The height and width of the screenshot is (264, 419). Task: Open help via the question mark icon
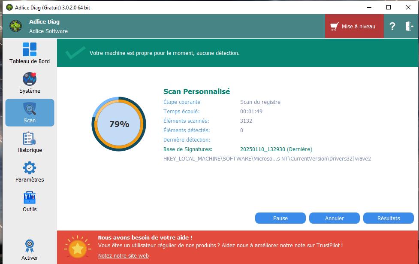click(x=392, y=26)
